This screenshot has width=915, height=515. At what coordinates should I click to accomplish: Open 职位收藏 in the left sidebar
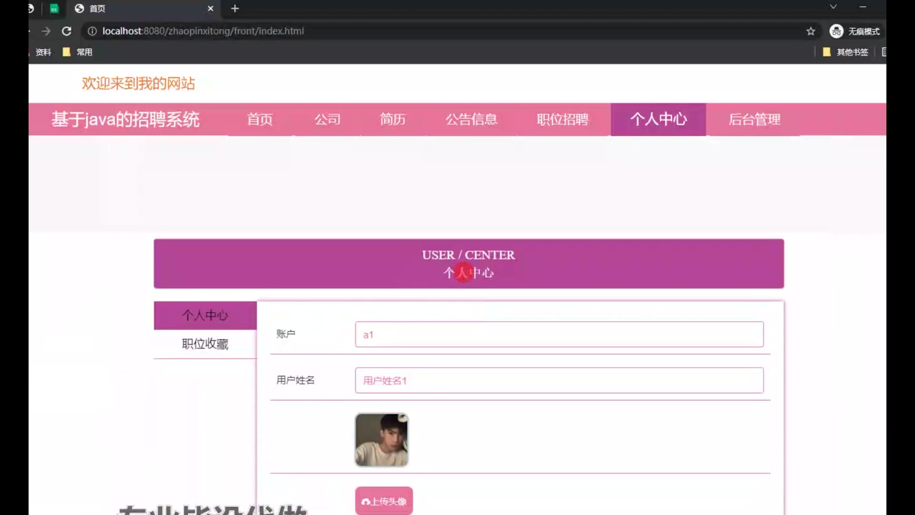(205, 344)
